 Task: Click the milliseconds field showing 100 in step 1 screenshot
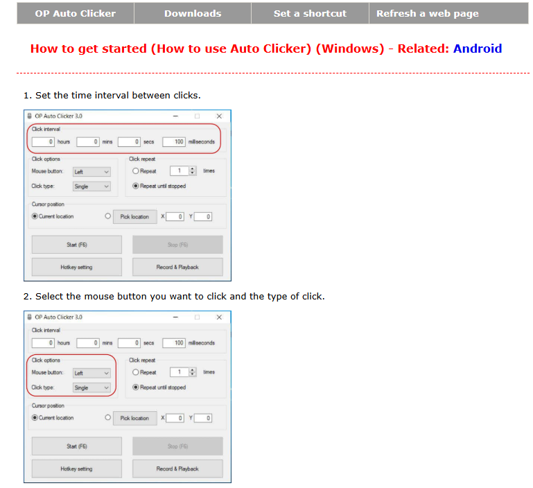click(x=174, y=142)
